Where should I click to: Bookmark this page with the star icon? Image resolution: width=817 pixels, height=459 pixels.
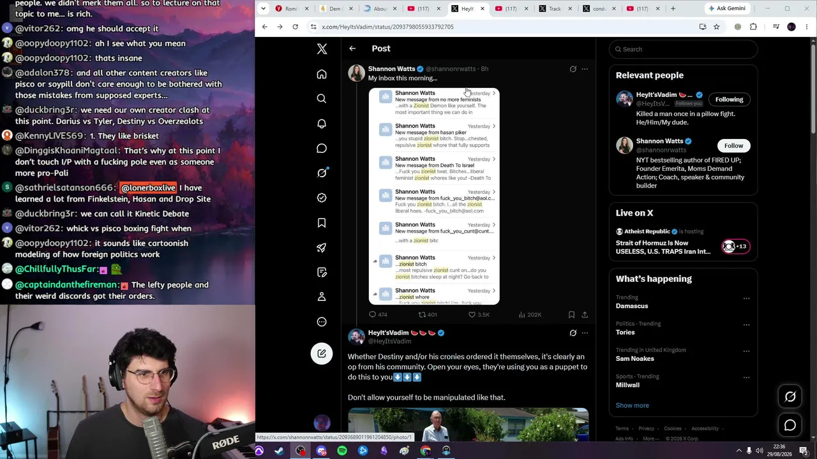[716, 27]
